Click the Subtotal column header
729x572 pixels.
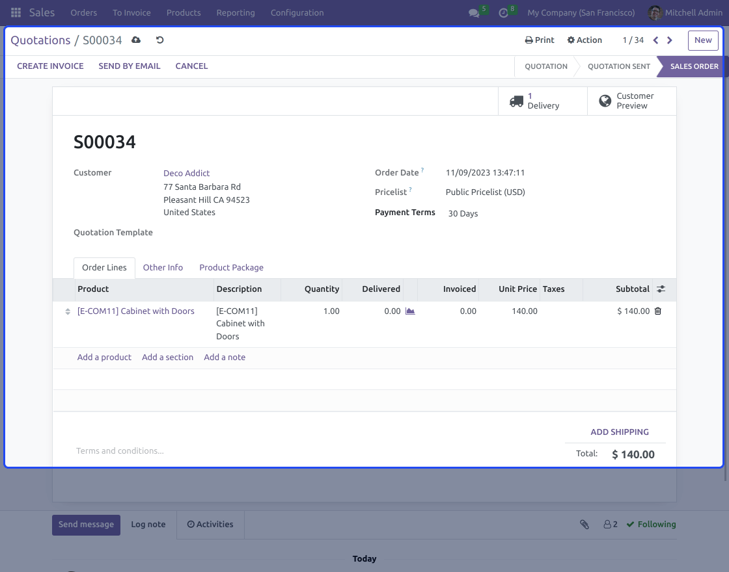point(618,289)
